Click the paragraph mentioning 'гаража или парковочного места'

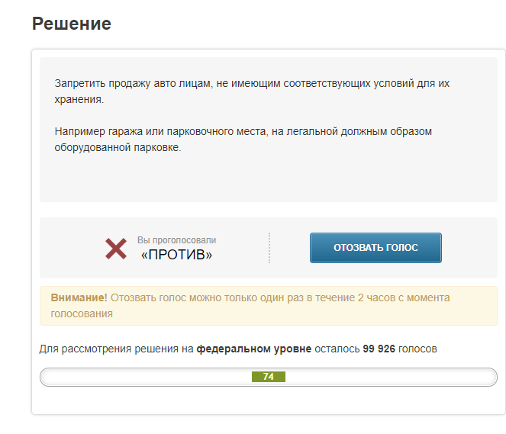point(243,140)
